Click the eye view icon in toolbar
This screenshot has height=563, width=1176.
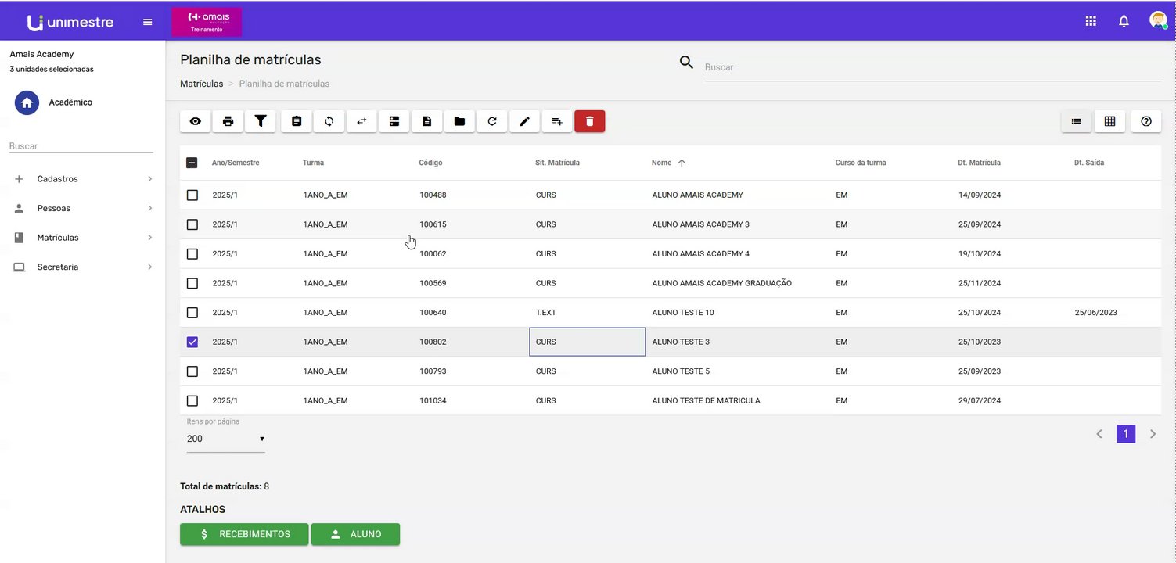click(x=196, y=121)
